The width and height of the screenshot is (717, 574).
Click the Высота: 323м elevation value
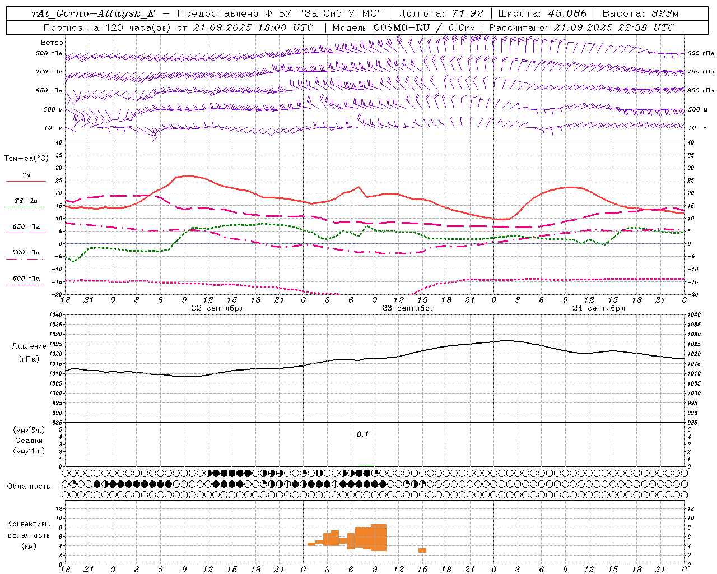coord(640,14)
